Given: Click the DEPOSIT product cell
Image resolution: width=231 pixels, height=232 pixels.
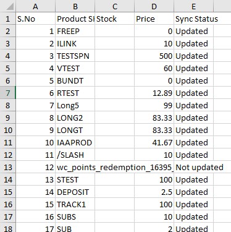Looking at the screenshot, I should tap(75, 192).
